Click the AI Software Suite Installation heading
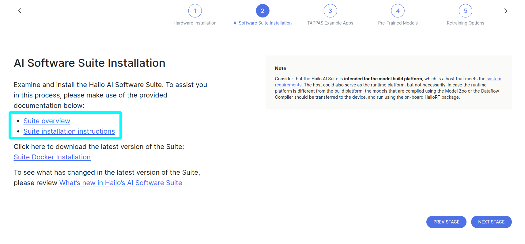525x244 pixels. [89, 63]
